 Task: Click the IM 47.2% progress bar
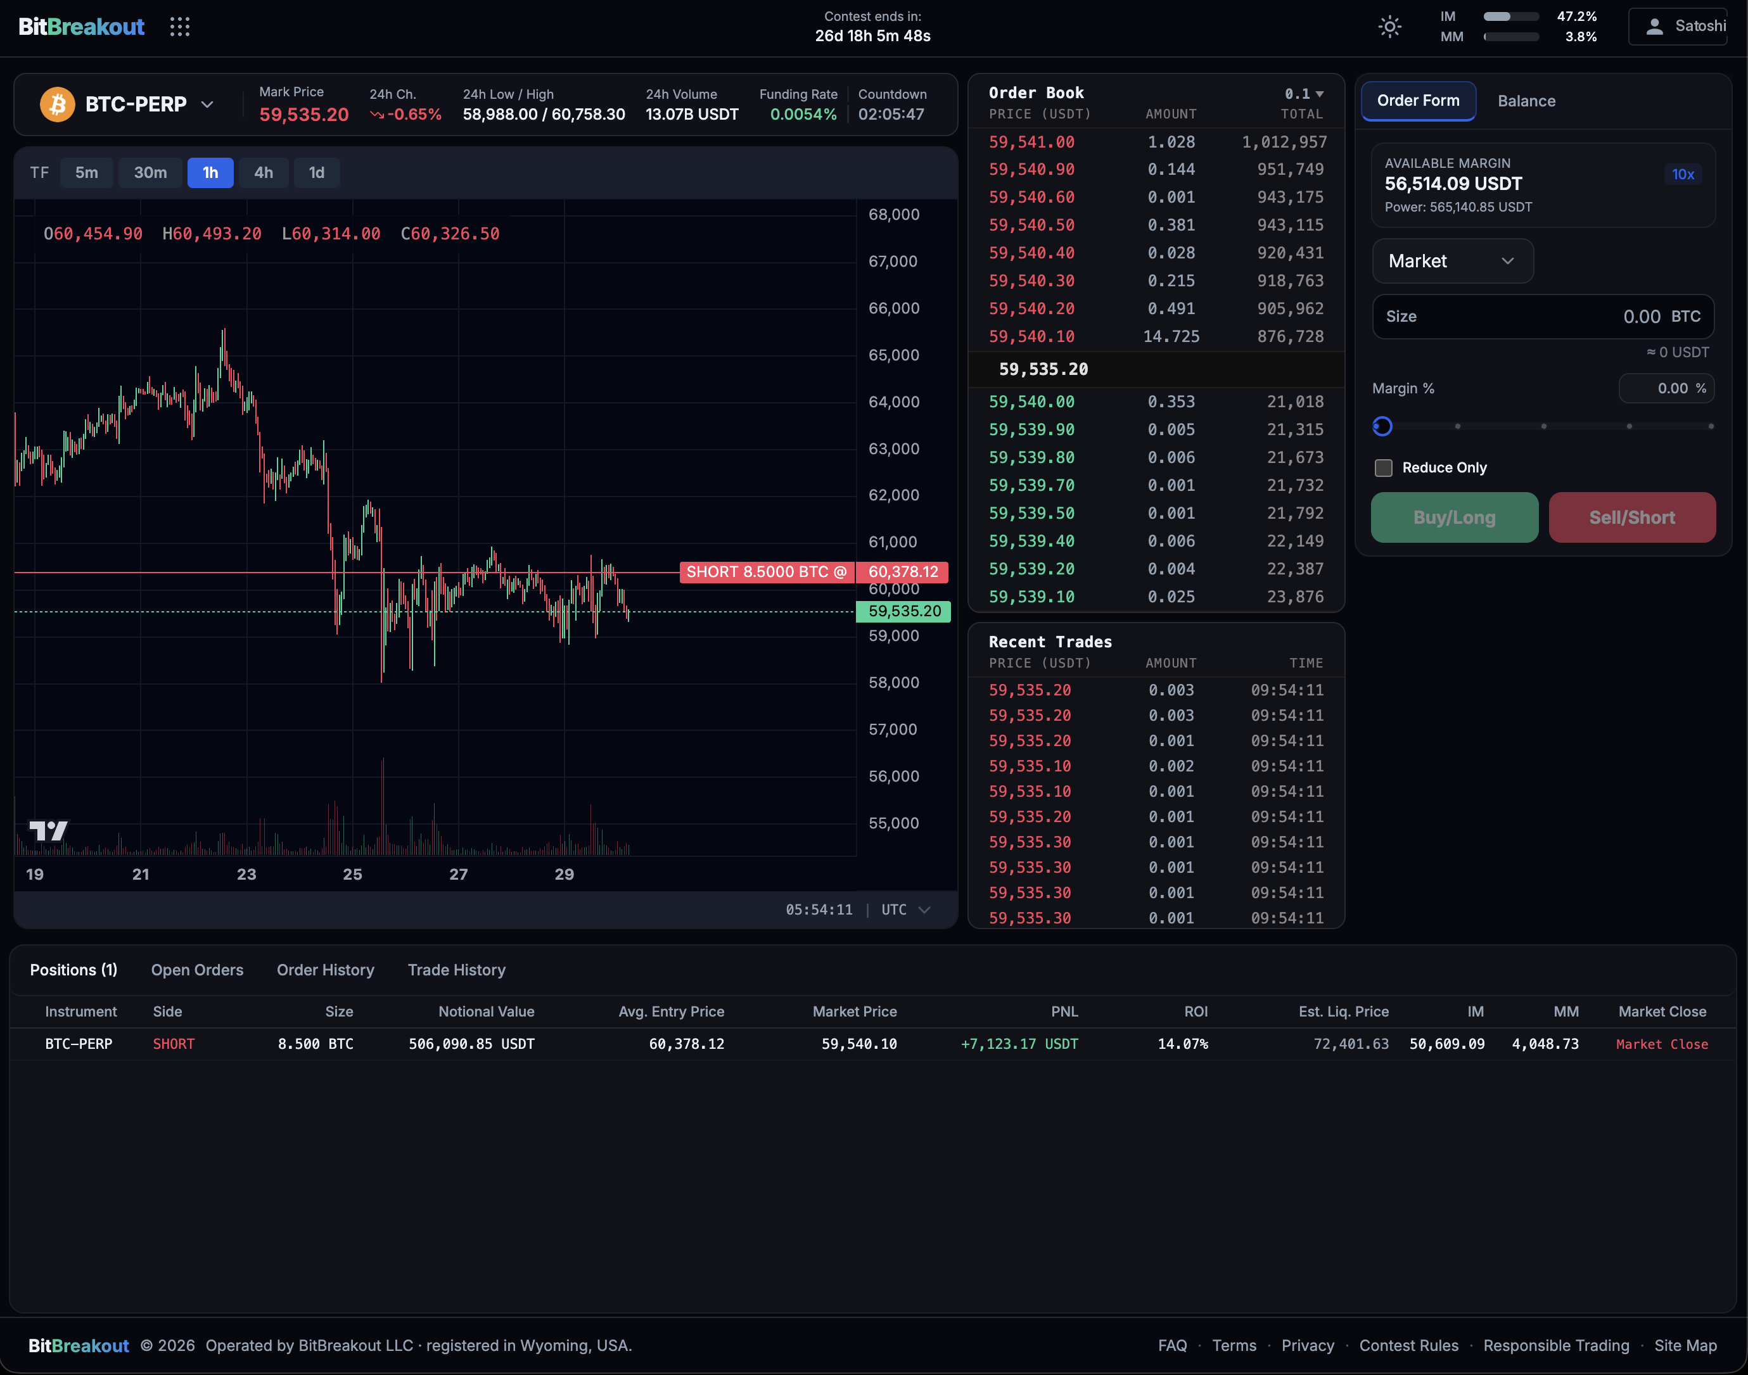point(1511,16)
